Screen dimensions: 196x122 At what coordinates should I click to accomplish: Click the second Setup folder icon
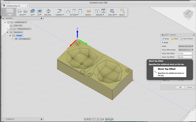click(25, 11)
